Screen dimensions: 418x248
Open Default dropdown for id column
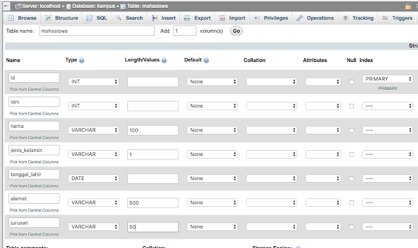tap(212, 82)
